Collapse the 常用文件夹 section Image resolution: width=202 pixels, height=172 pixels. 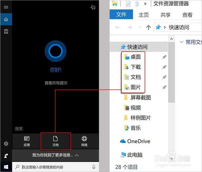(181, 42)
